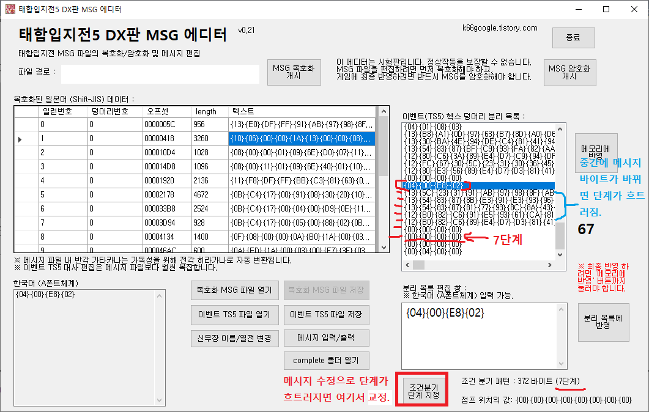Focus the 파일 경로 file path field
The image size is (649, 412).
[160, 74]
